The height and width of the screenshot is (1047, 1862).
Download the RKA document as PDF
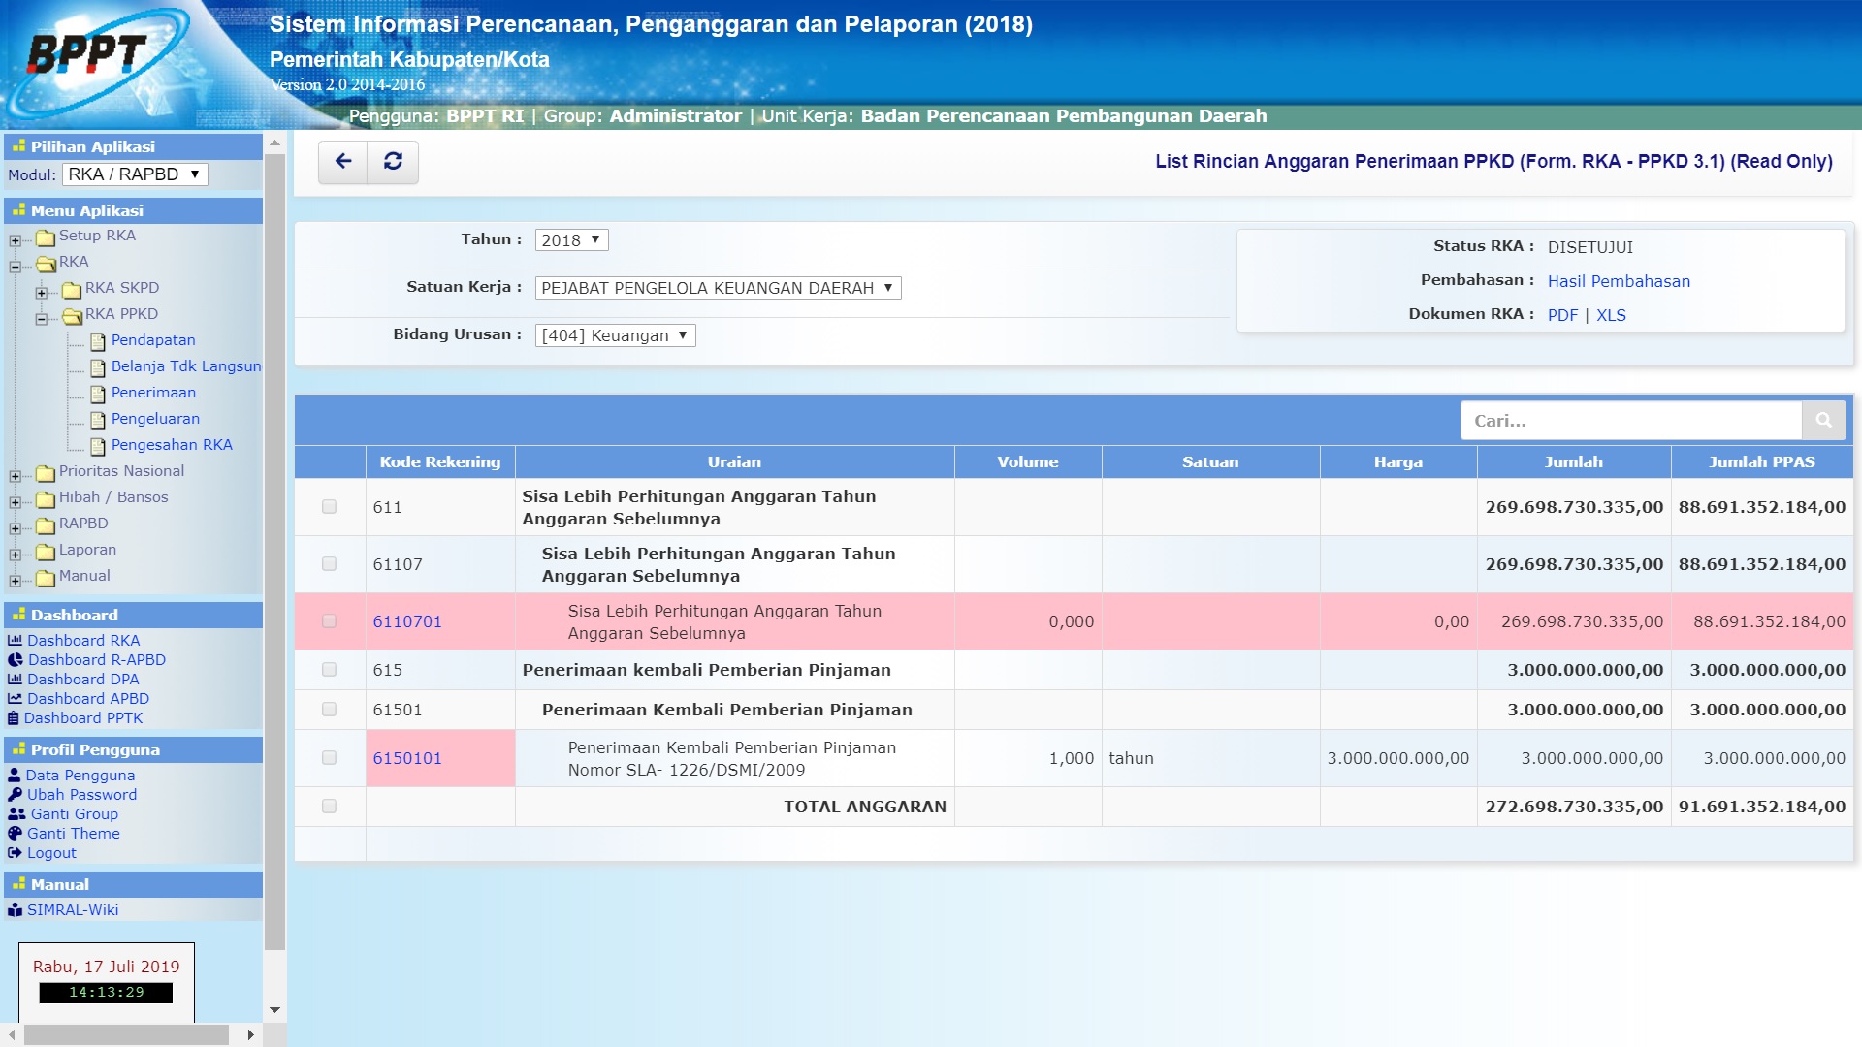pos(1562,315)
